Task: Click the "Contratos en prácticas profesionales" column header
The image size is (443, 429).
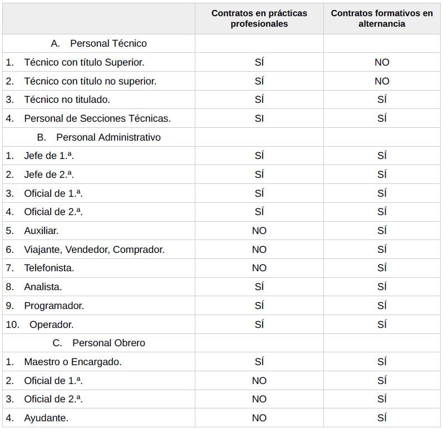Action: pyautogui.click(x=259, y=19)
